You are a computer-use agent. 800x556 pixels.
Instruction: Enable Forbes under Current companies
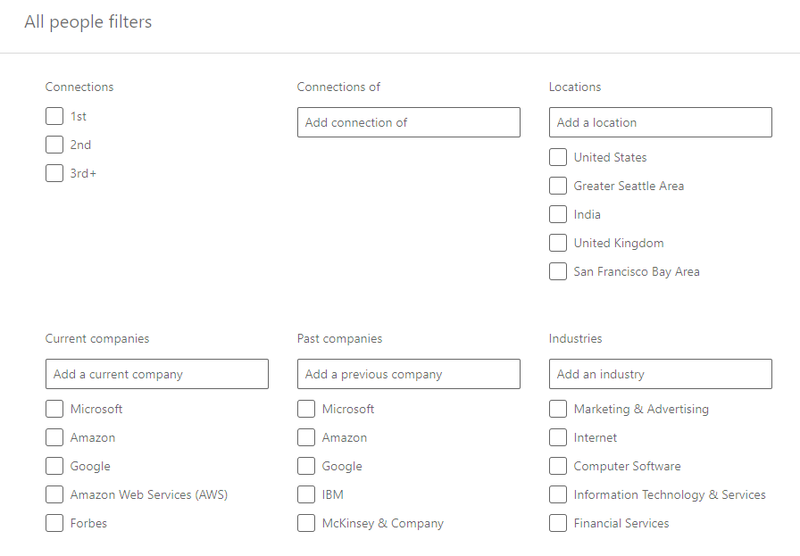(x=54, y=523)
